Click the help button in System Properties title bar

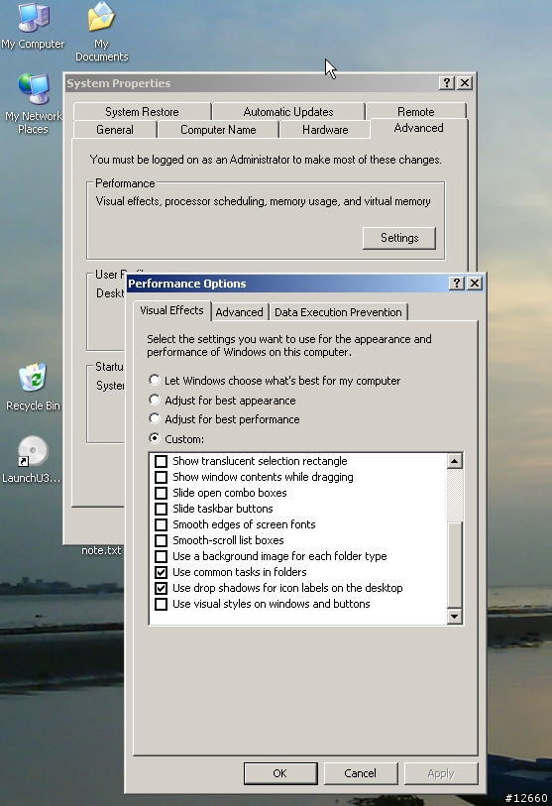tap(447, 82)
